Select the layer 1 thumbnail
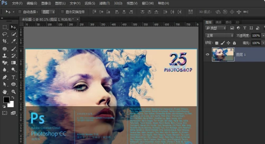The height and width of the screenshot is (144, 265). coord(223,54)
